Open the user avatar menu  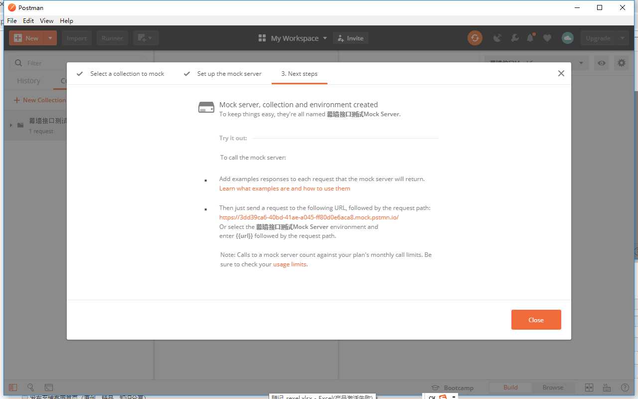point(567,38)
